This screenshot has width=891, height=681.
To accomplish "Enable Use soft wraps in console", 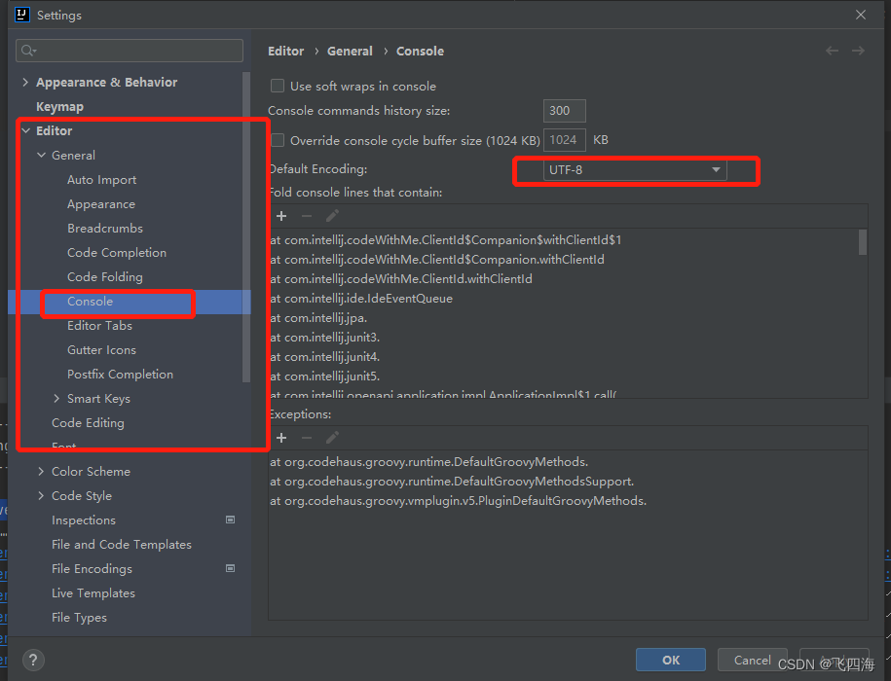I will (x=278, y=86).
